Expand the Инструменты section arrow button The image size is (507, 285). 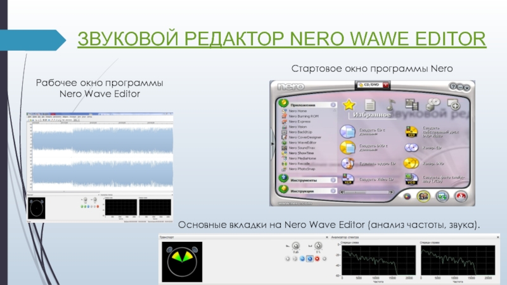[x=333, y=180]
